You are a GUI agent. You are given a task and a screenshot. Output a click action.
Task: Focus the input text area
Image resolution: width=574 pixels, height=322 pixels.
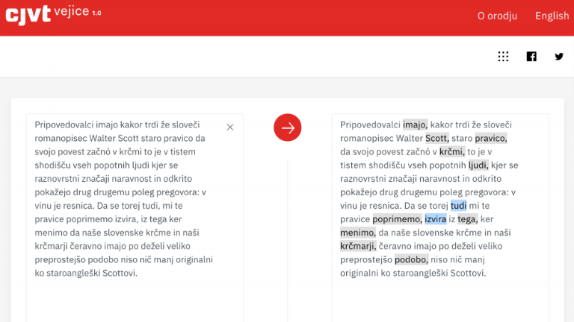coord(135,218)
